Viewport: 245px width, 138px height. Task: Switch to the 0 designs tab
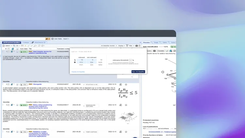point(26,43)
